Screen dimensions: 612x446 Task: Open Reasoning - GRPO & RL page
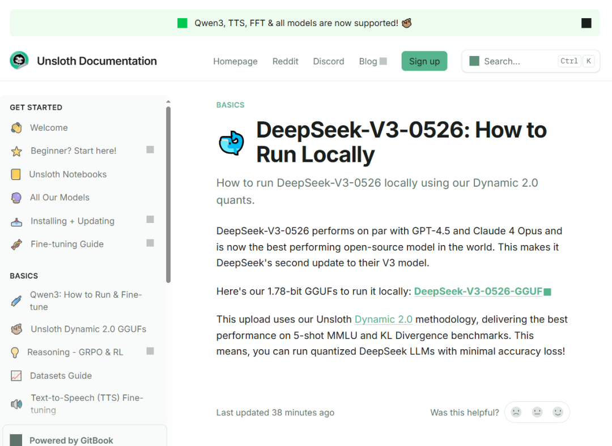(75, 353)
